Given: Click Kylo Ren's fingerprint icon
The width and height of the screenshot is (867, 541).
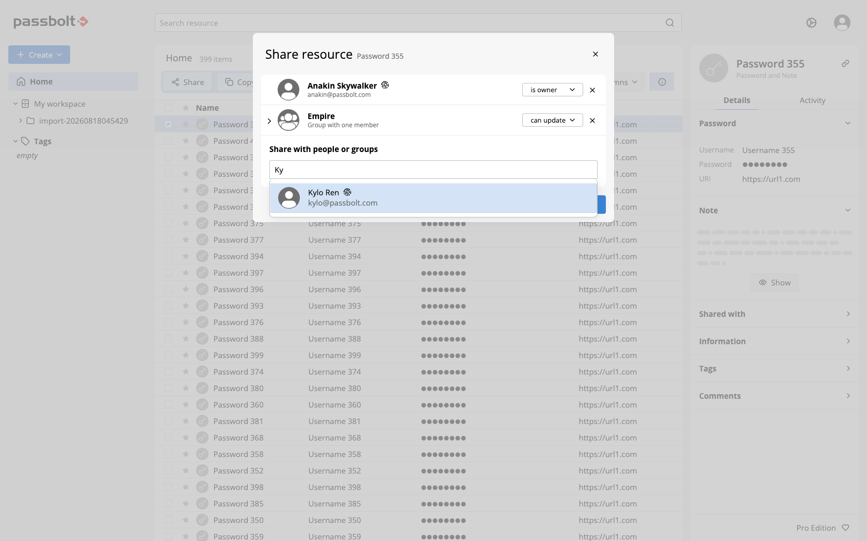Looking at the screenshot, I should tap(347, 192).
